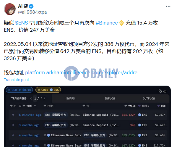Copy the transfers table with copy icon

(x=160, y=91)
